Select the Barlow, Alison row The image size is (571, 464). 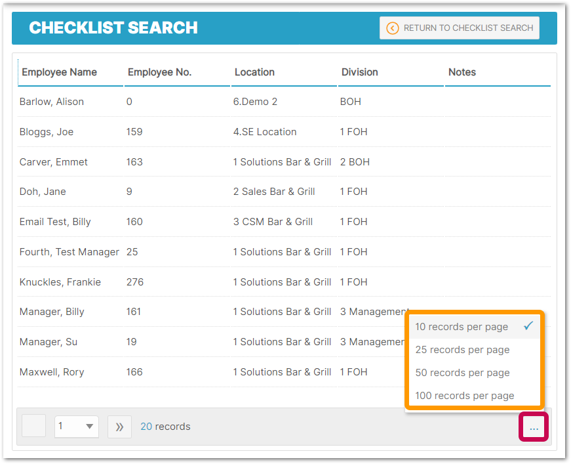pos(284,102)
